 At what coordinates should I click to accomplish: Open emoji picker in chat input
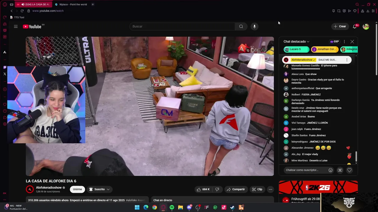(330, 170)
